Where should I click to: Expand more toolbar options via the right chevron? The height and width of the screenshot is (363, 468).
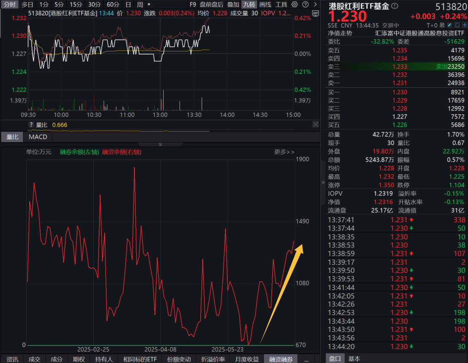pos(316,5)
